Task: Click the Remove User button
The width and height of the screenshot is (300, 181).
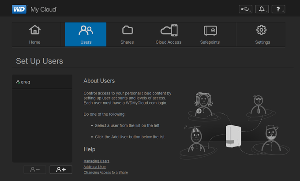Action: pyautogui.click(x=35, y=170)
